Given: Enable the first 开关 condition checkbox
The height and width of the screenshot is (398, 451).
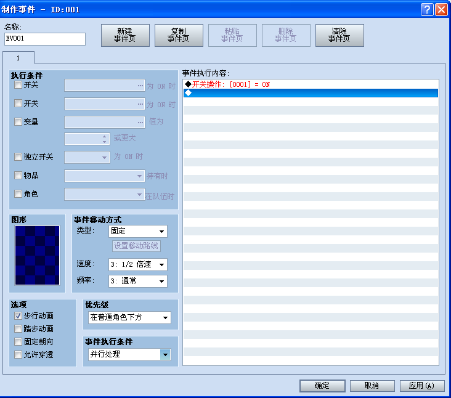Looking at the screenshot, I should click(18, 85).
